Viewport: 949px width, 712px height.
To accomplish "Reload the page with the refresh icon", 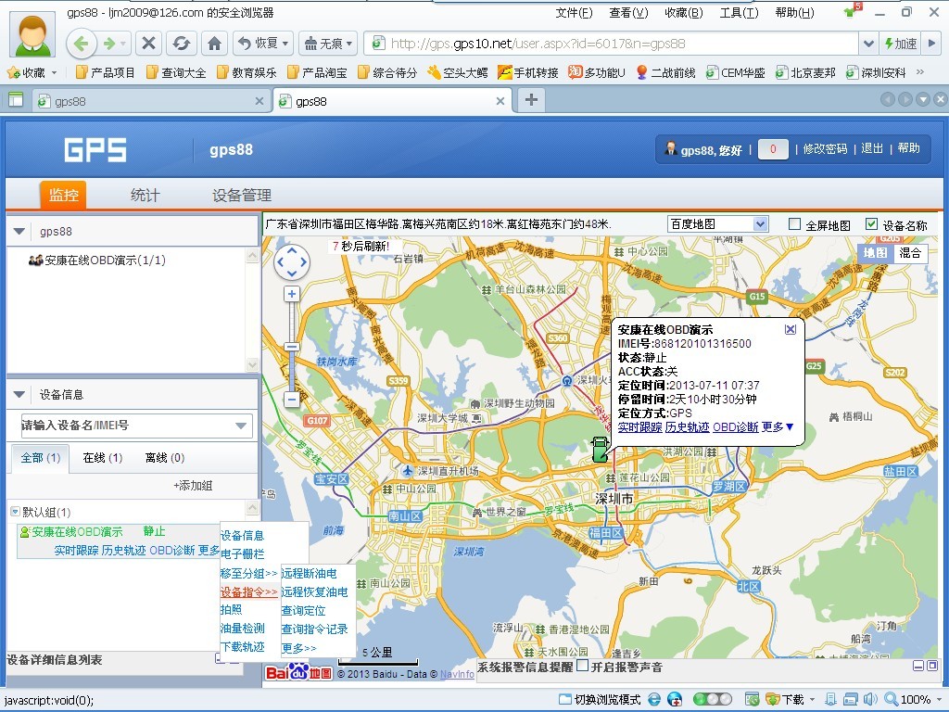I will [181, 44].
